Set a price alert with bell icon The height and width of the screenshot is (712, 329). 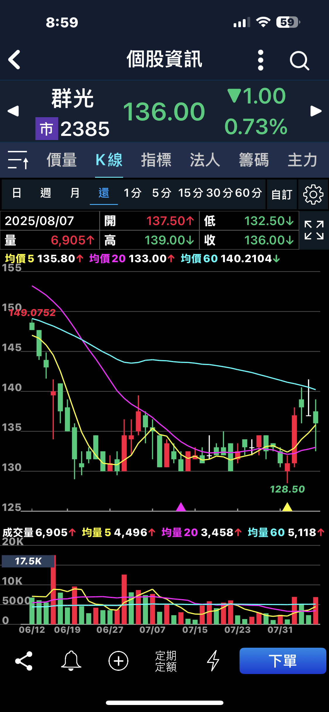[x=71, y=661]
